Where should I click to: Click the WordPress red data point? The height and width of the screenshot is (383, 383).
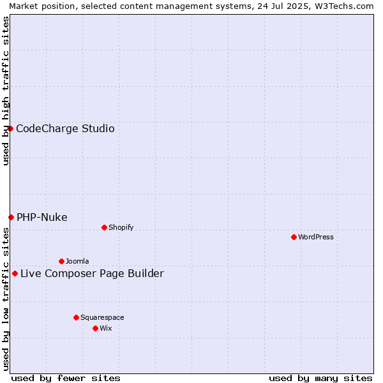(x=294, y=237)
